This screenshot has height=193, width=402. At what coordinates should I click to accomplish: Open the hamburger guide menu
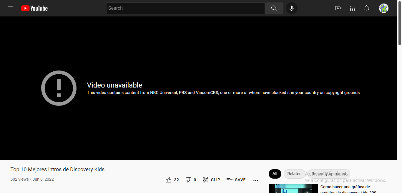11,8
